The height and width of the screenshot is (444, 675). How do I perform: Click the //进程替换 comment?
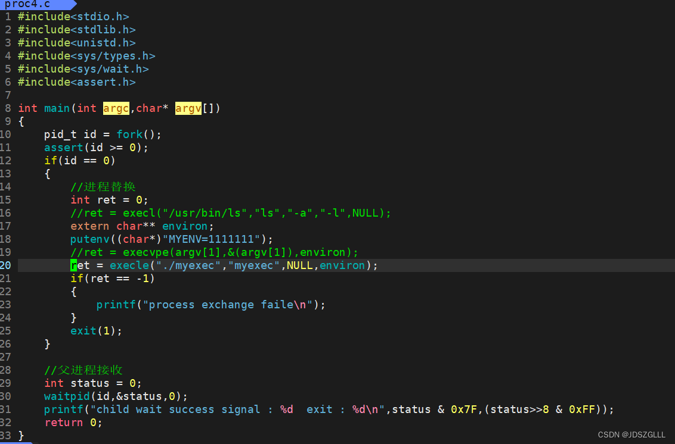103,187
